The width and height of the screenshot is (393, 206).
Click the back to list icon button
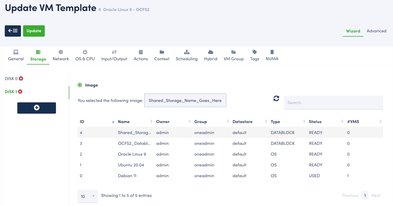[x=13, y=31]
